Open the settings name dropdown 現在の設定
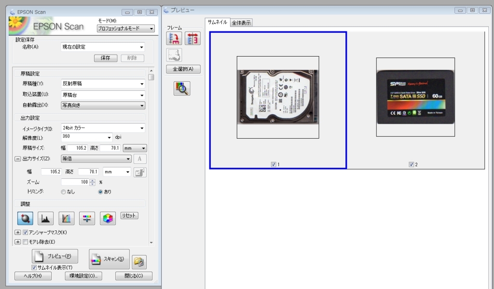This screenshot has height=289, width=494. point(103,47)
